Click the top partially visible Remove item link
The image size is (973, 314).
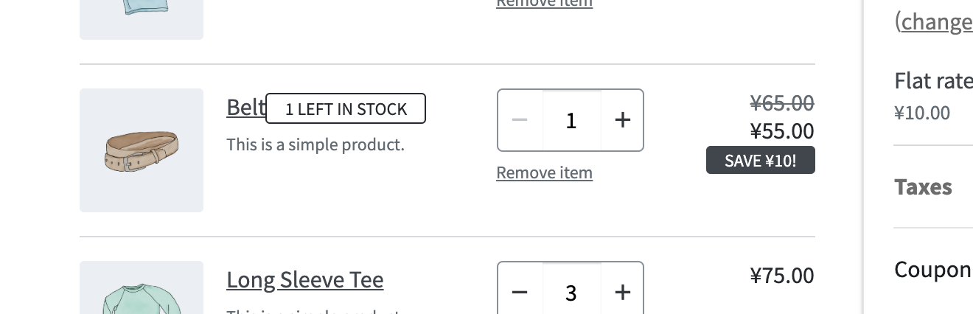[x=544, y=3]
